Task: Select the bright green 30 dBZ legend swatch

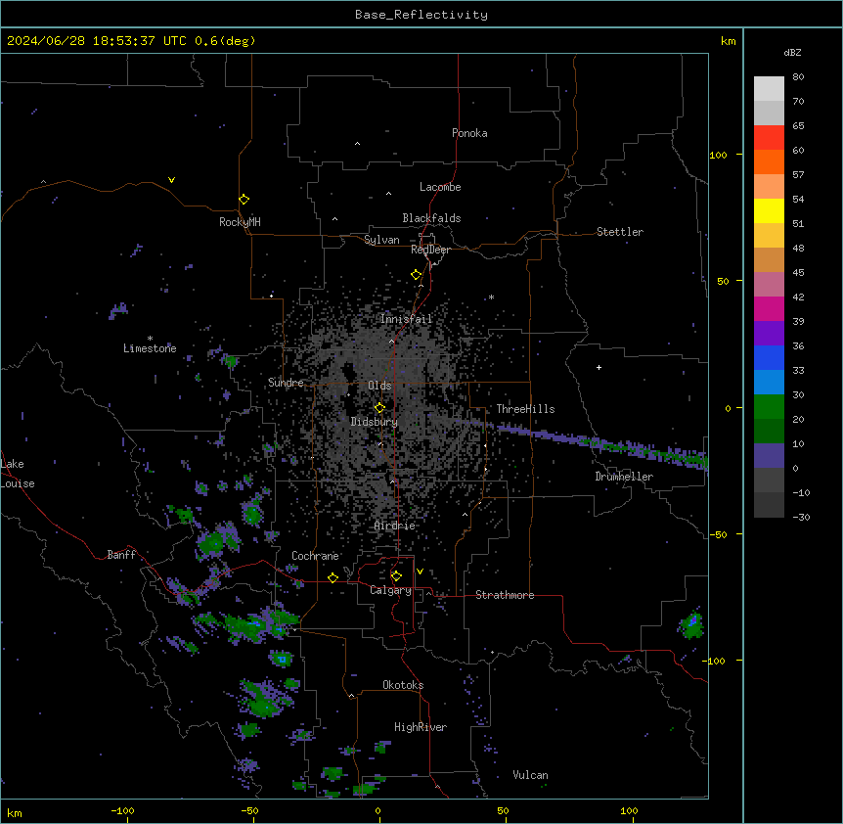Action: [769, 407]
